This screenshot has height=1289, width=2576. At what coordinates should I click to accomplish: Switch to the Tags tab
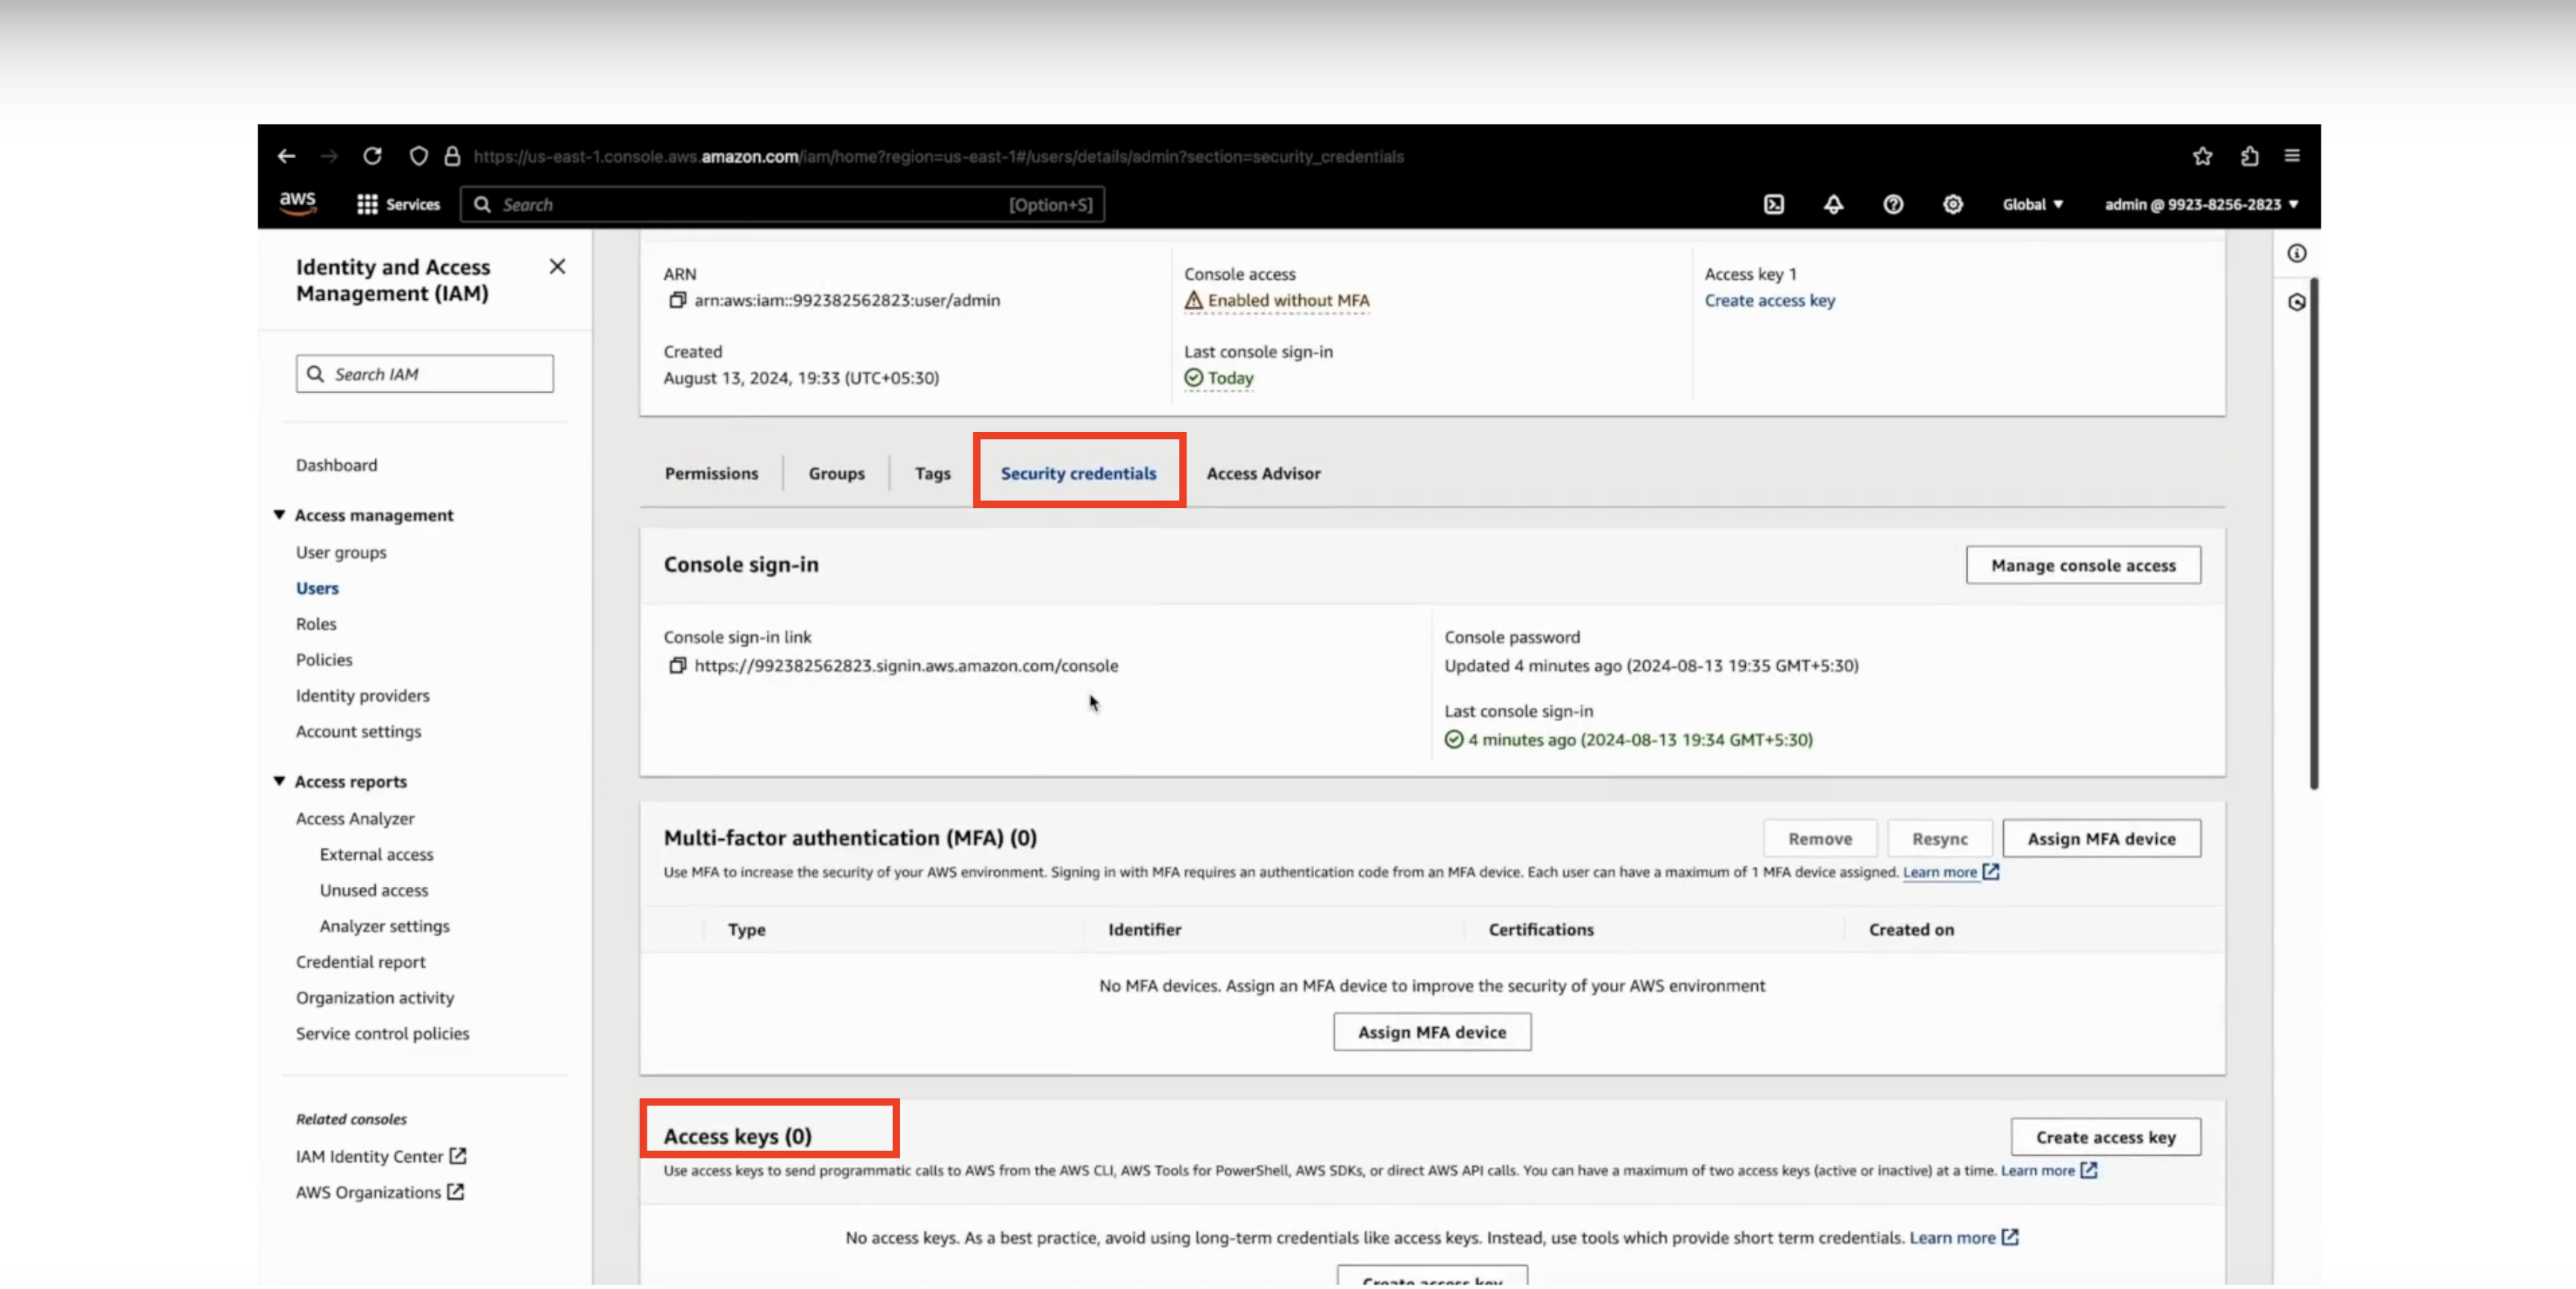click(932, 473)
